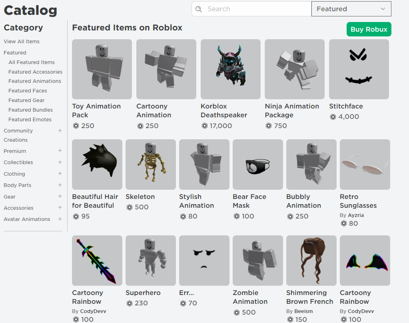Open the Cartoony Animation item image
Image resolution: width=409 pixels, height=323 pixels.
pos(166,69)
